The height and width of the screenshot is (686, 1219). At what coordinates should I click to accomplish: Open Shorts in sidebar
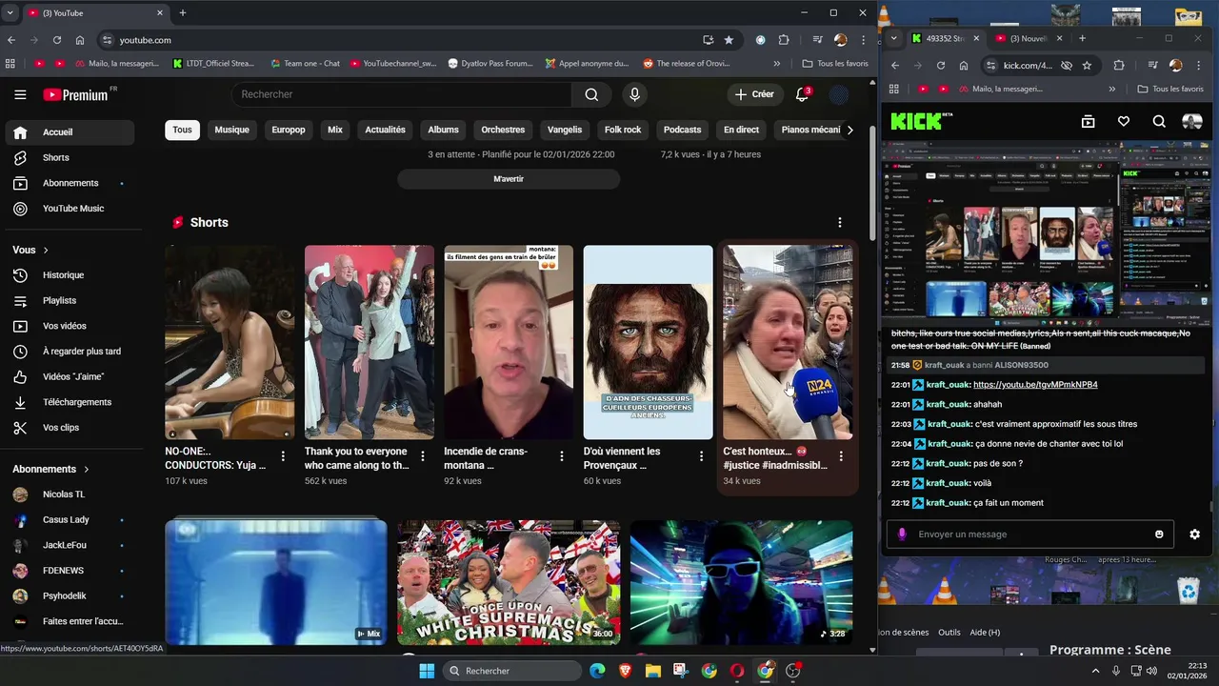tap(69, 157)
